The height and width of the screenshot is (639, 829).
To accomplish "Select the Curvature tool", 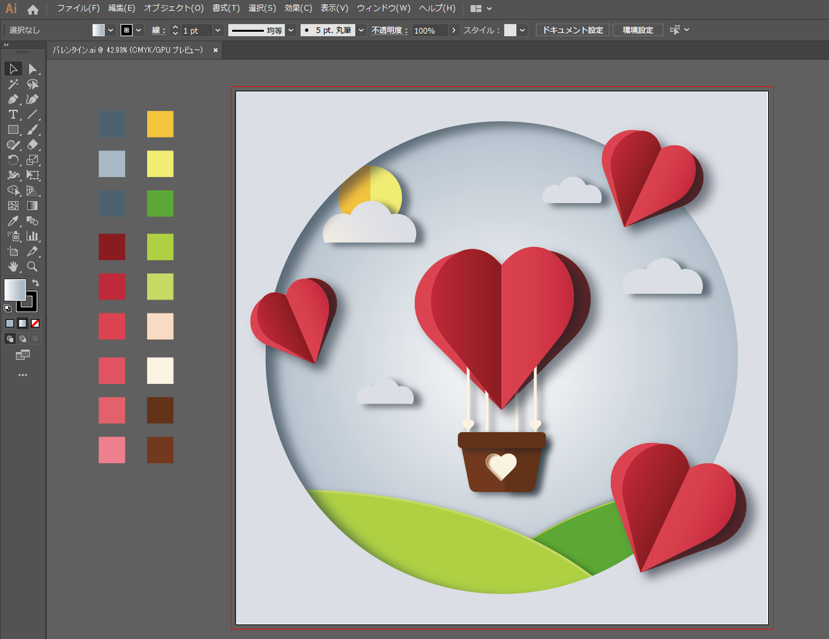I will click(x=32, y=99).
